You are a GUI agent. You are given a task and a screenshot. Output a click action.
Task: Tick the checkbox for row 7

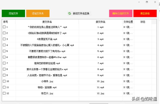tap(4, 63)
